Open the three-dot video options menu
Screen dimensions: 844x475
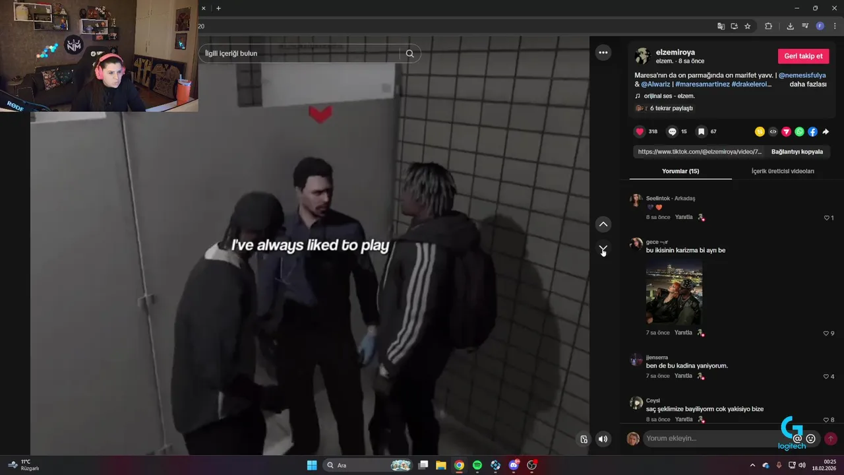click(x=603, y=52)
